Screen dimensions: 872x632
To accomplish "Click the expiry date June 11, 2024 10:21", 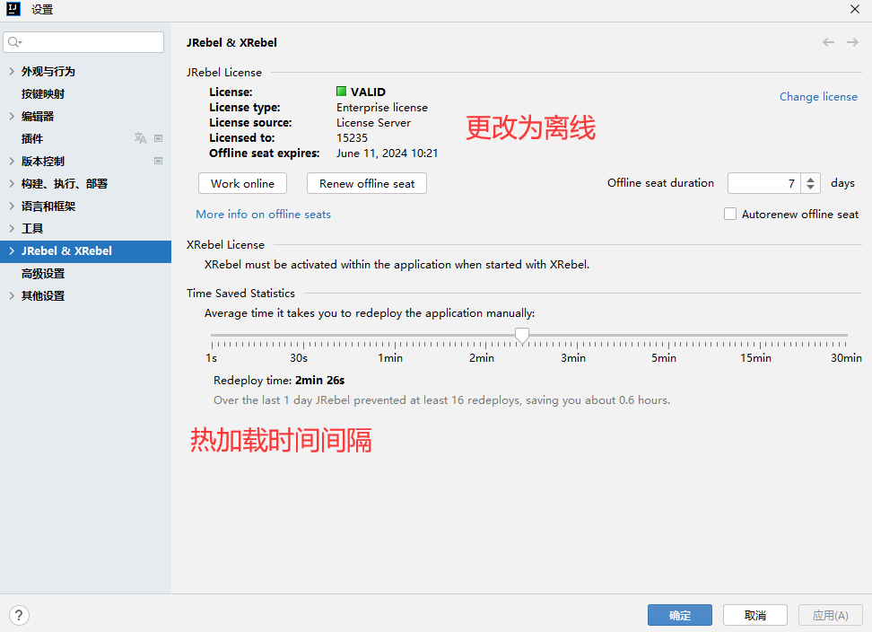I will point(387,154).
